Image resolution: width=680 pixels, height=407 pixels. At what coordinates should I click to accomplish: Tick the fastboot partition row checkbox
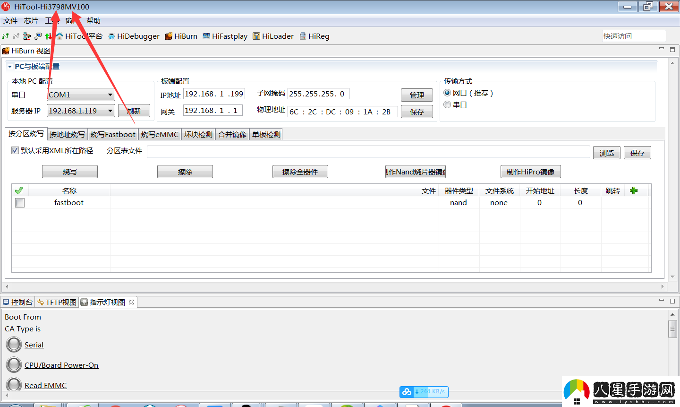pyautogui.click(x=19, y=202)
